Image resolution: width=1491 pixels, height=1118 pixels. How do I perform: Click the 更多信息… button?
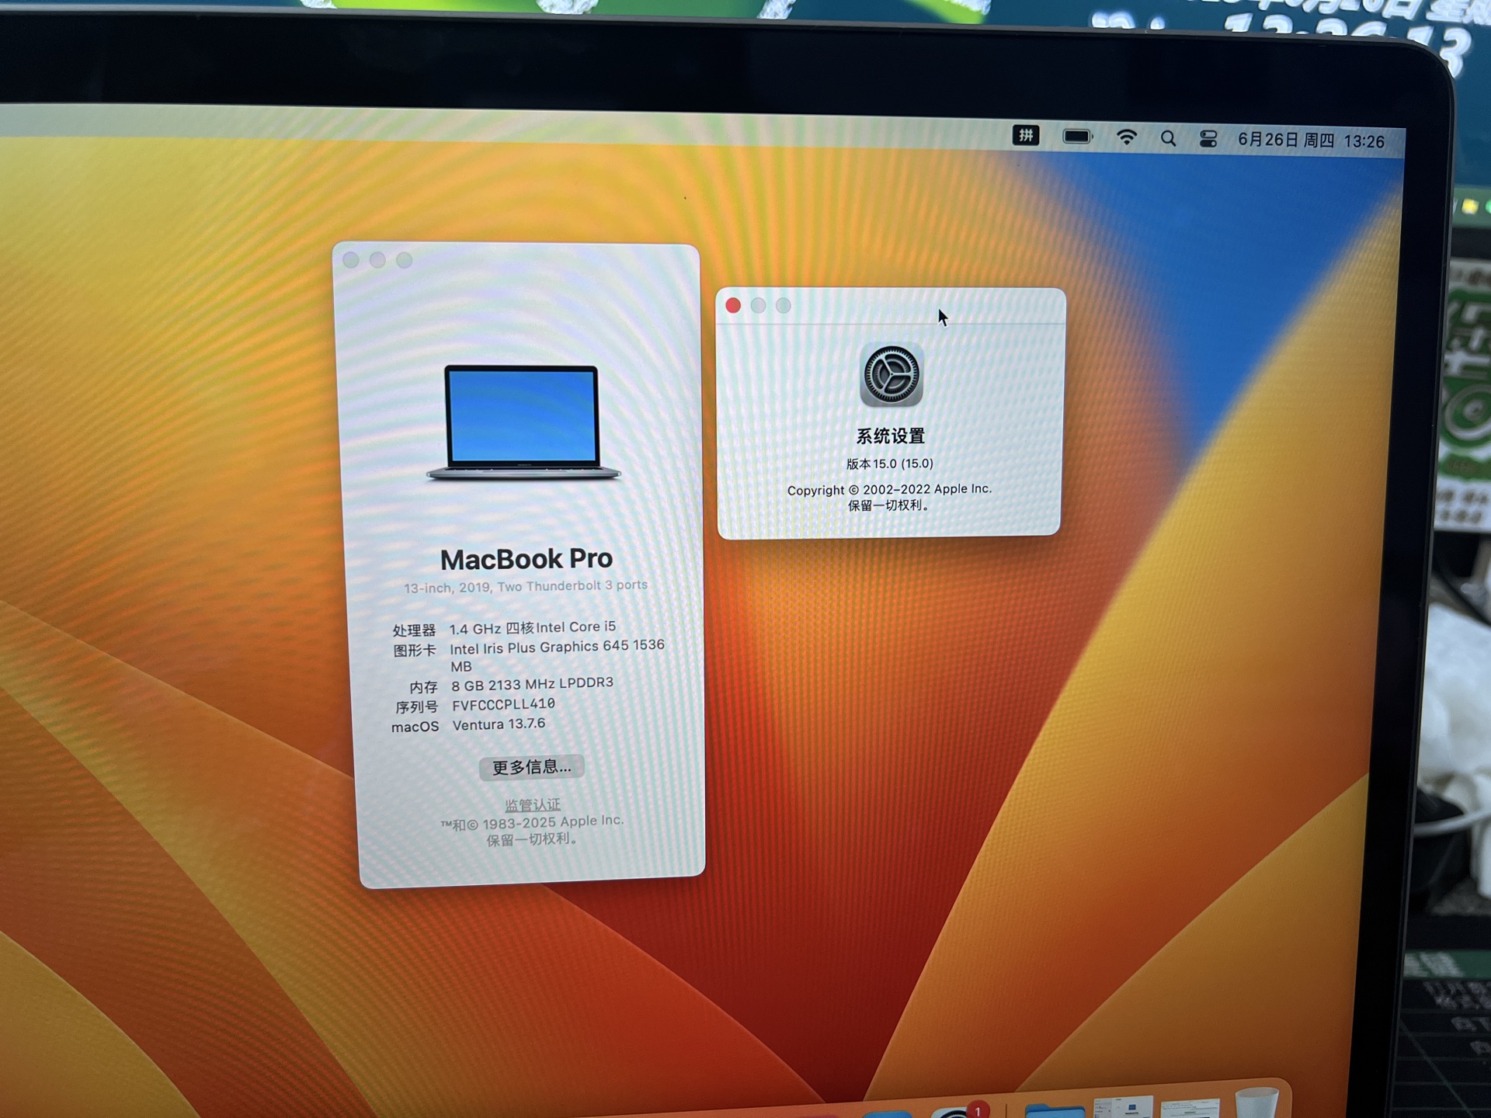(x=532, y=767)
